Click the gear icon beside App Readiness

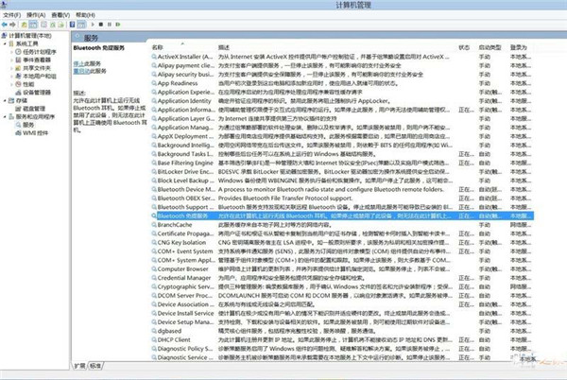[154, 83]
